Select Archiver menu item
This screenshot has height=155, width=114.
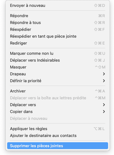click(x=58, y=91)
